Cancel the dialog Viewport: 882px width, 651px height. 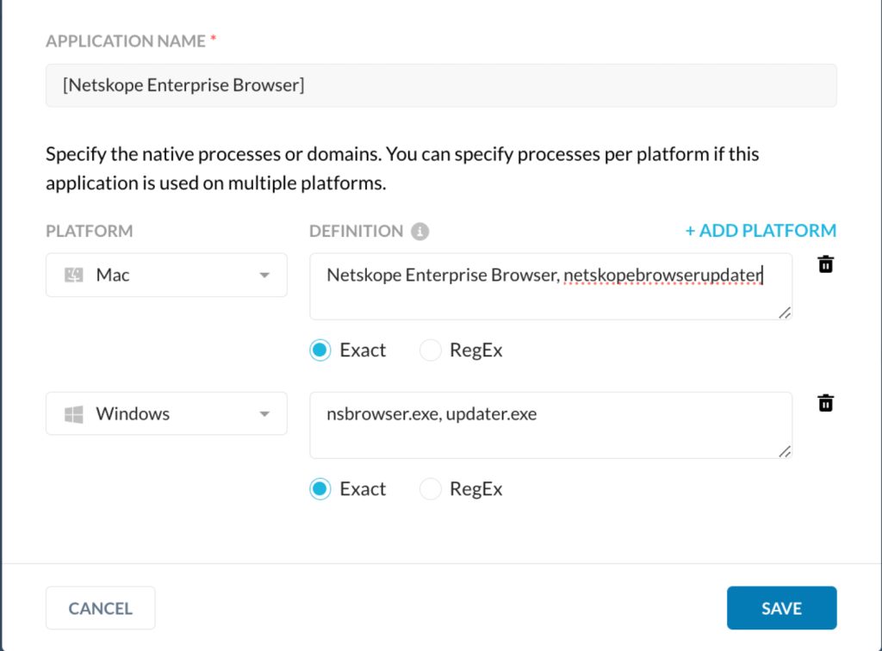point(100,608)
